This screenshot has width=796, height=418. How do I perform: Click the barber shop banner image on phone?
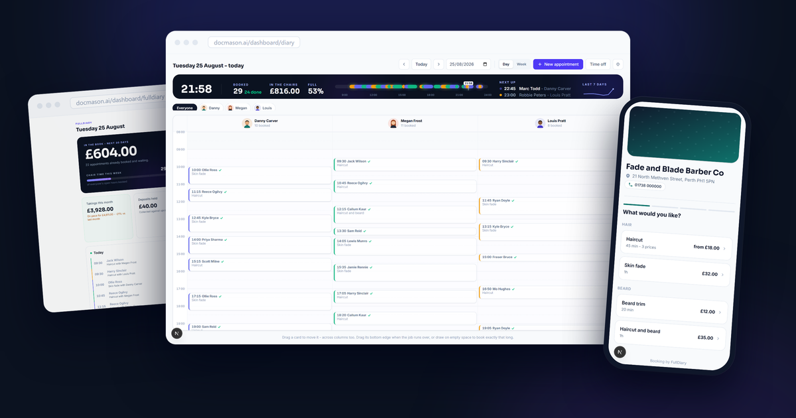click(x=684, y=135)
